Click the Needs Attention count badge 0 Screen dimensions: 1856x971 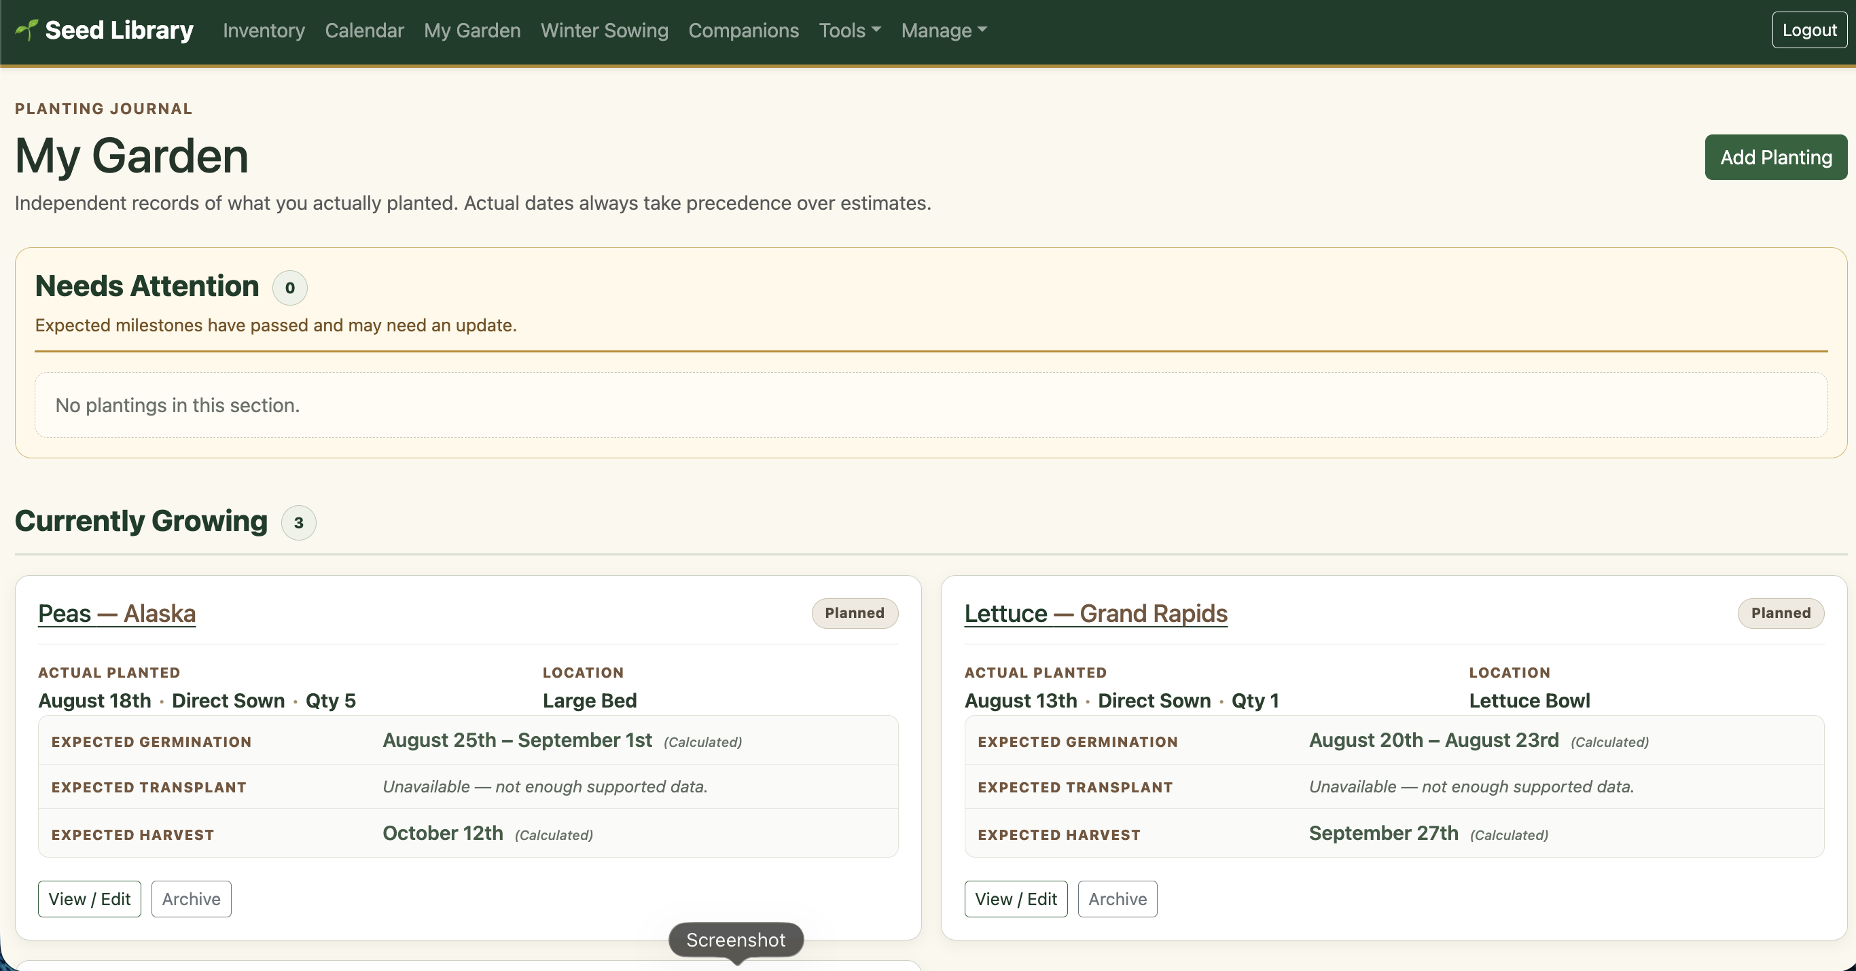tap(289, 287)
